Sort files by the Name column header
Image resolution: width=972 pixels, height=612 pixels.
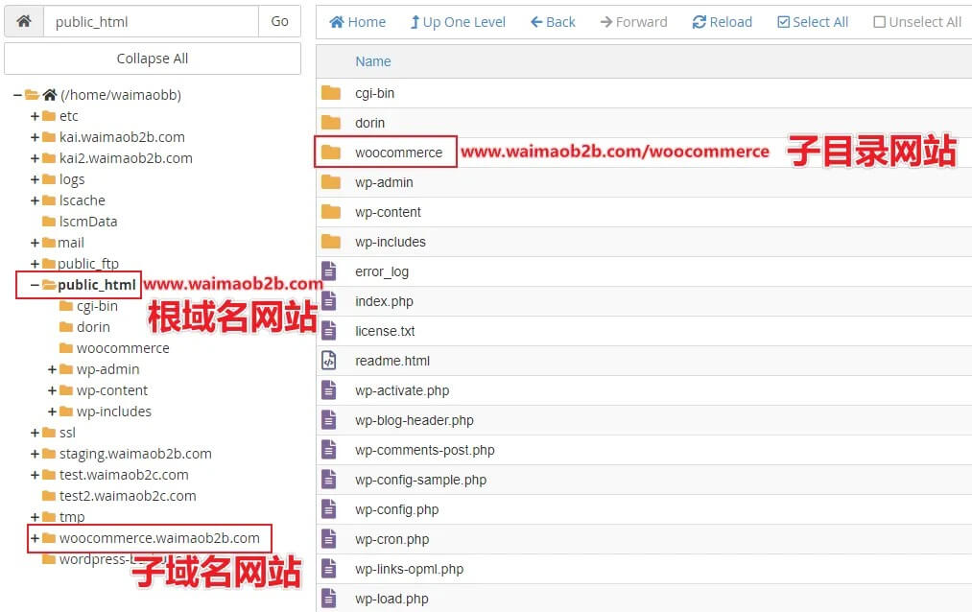372,60
